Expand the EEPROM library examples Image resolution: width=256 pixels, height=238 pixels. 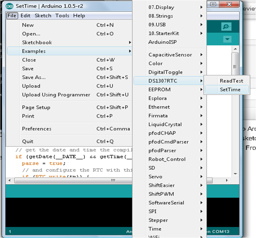(169, 90)
